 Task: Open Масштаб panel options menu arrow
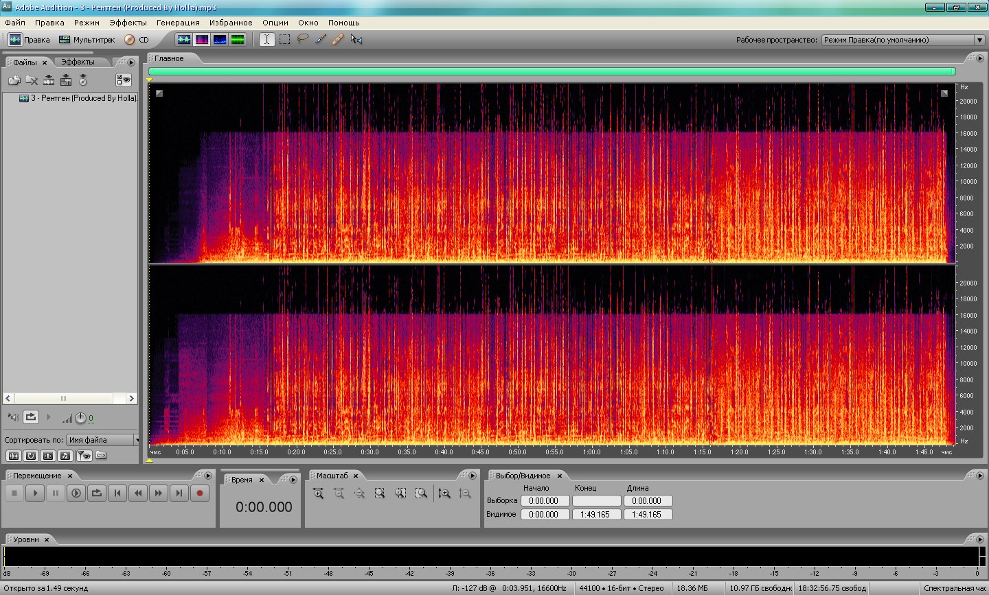click(472, 476)
